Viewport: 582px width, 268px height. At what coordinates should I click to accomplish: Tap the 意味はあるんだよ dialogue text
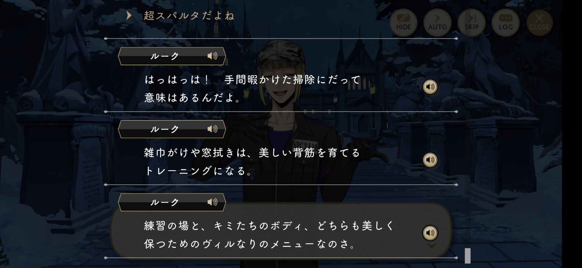pos(192,98)
